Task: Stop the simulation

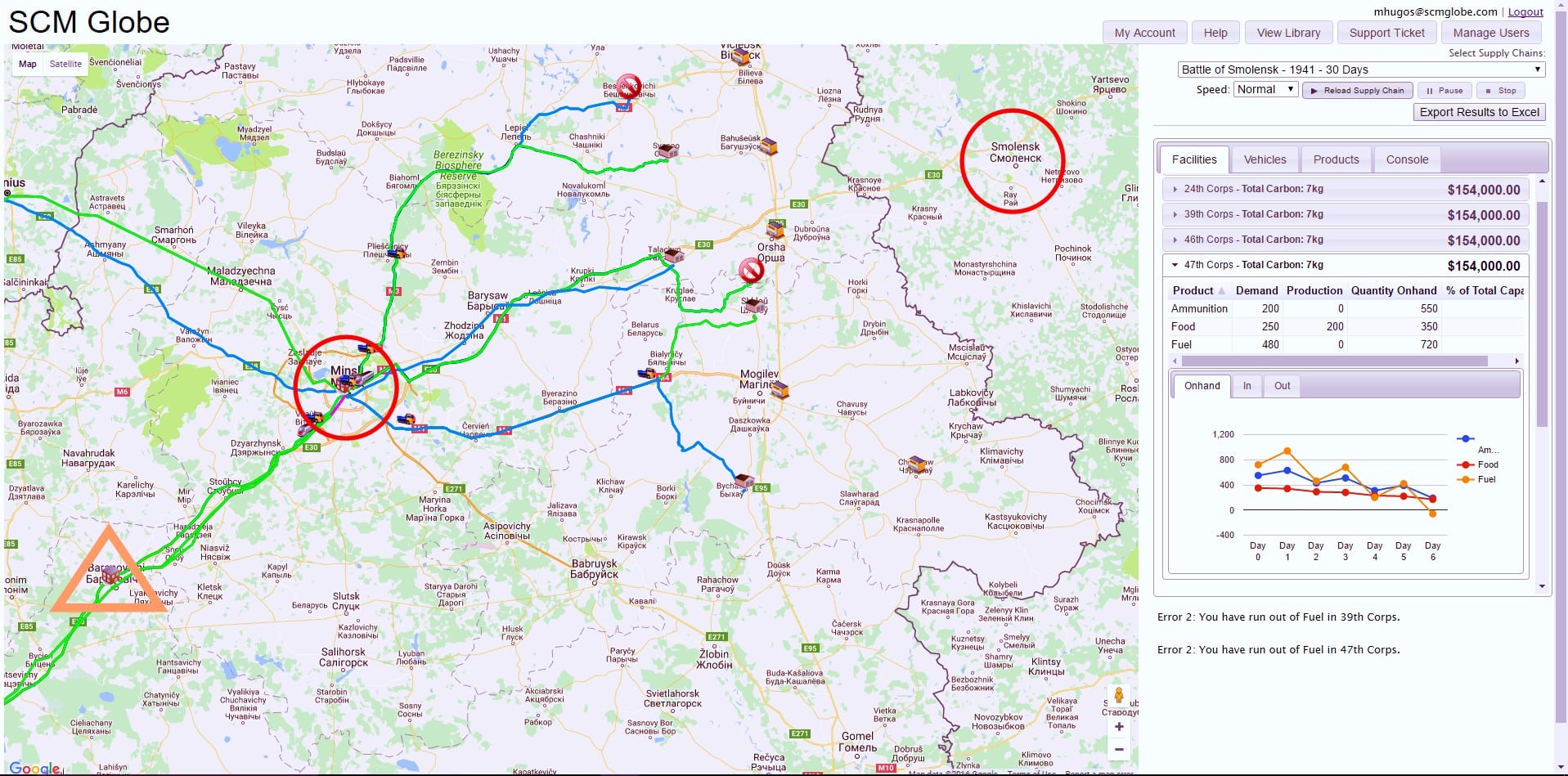Action: [x=1500, y=91]
